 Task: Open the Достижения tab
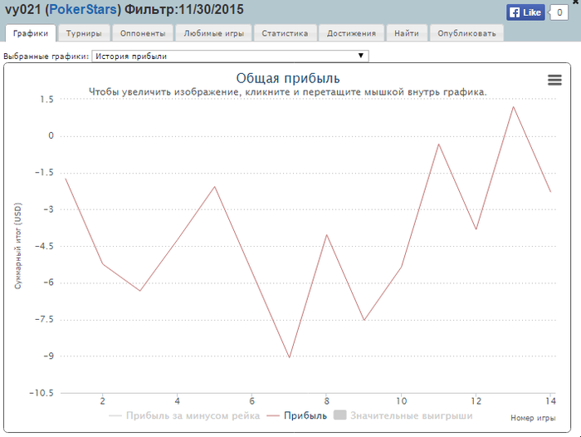pyautogui.click(x=351, y=33)
